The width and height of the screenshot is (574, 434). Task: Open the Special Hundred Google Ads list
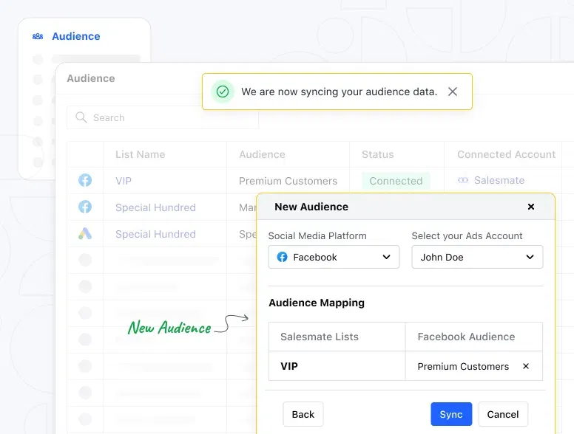pyautogui.click(x=155, y=234)
